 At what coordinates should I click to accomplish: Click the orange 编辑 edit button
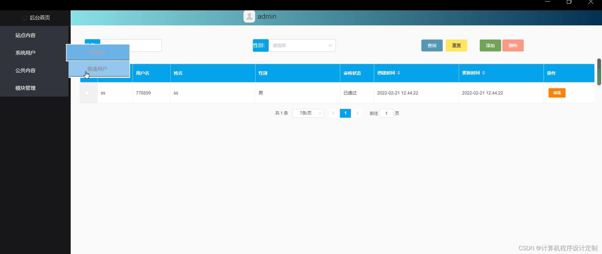point(557,93)
